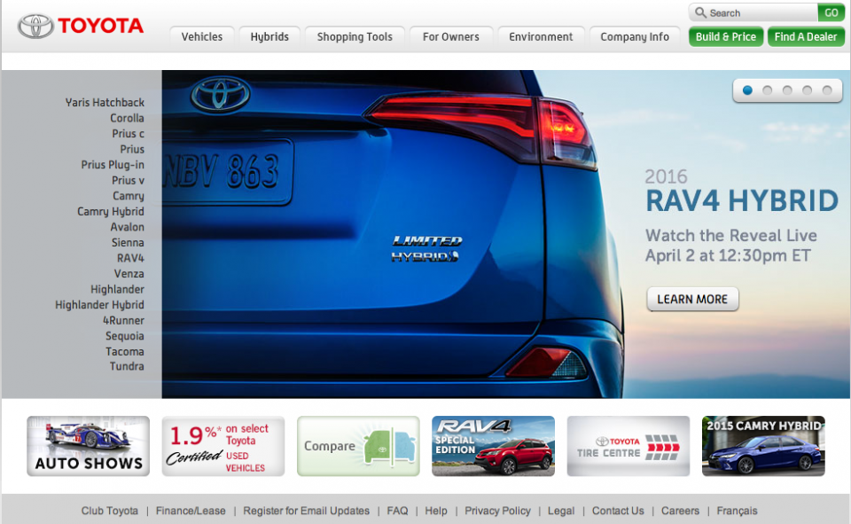This screenshot has height=524, width=851.
Task: Open the Highlander model link
Action: click(x=117, y=289)
